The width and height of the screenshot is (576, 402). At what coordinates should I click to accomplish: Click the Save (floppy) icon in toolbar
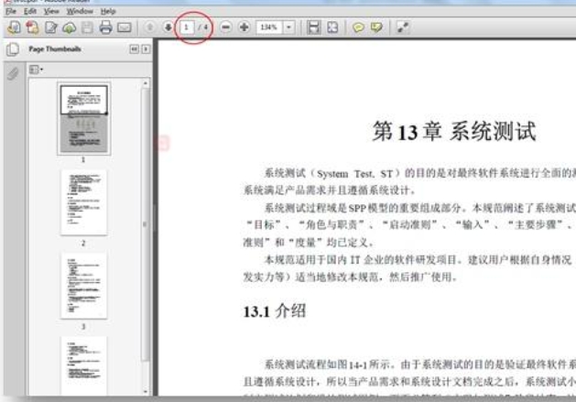[87, 27]
